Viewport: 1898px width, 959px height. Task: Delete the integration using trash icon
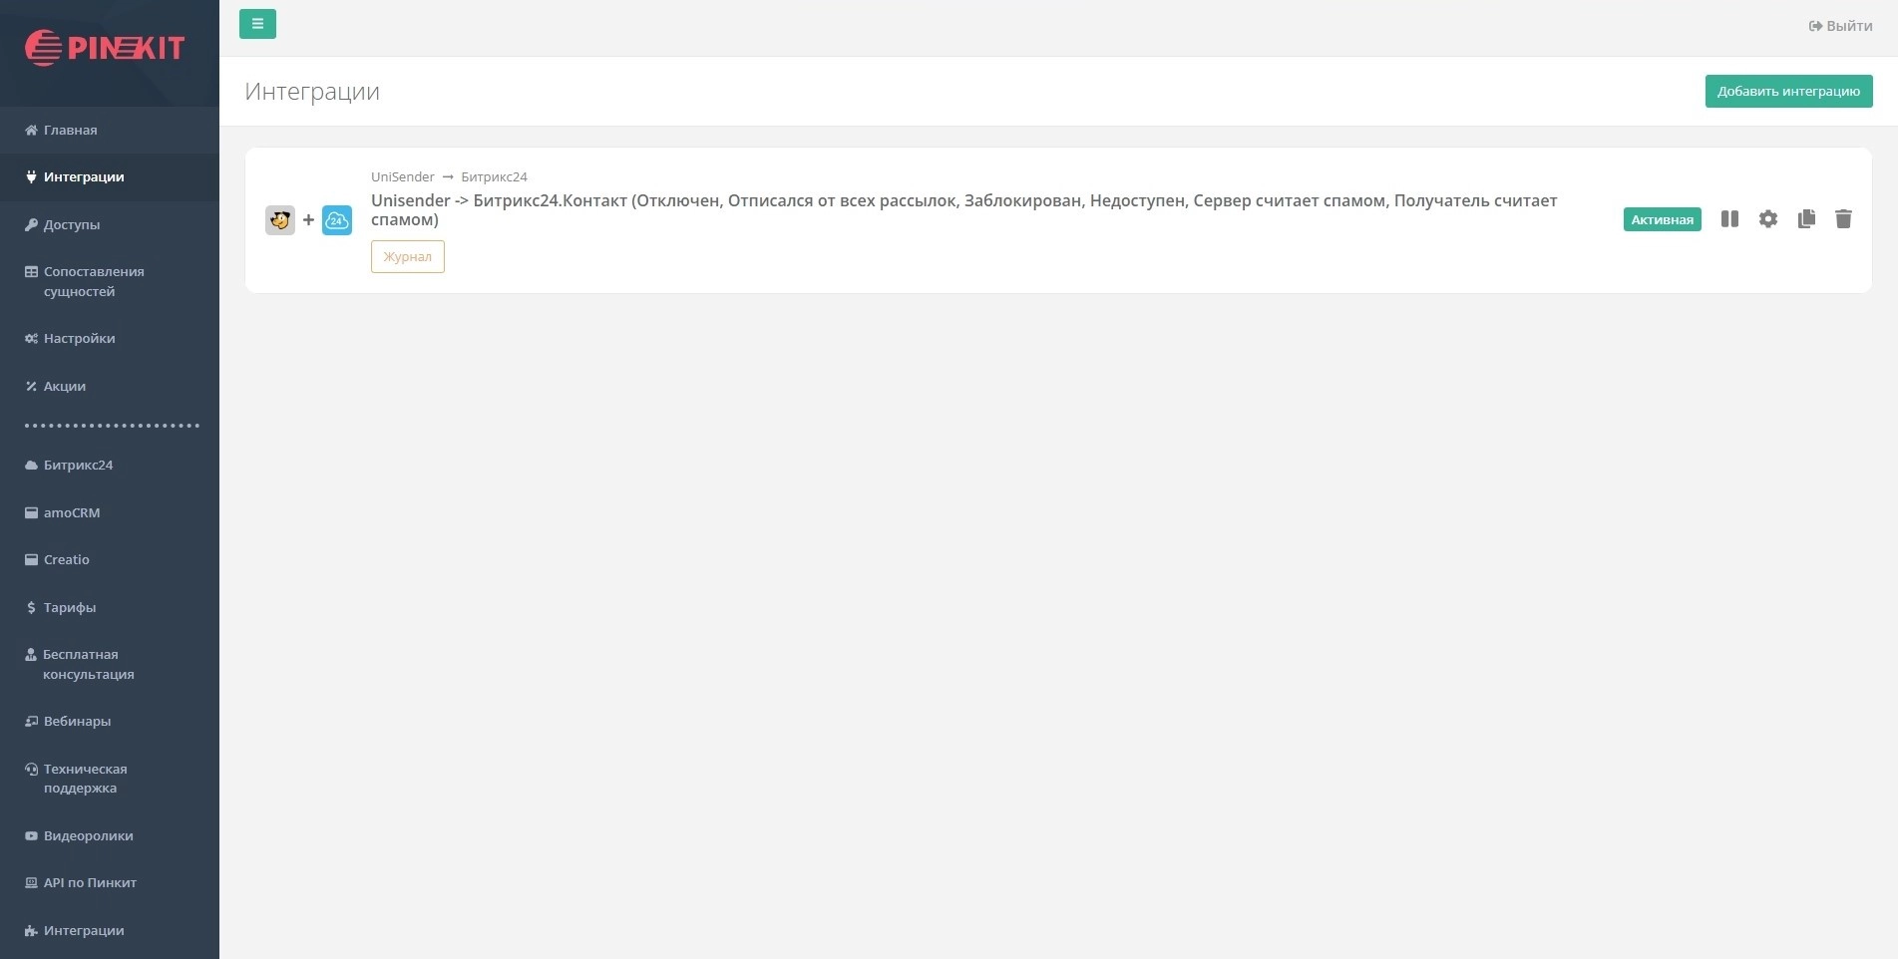point(1843,219)
